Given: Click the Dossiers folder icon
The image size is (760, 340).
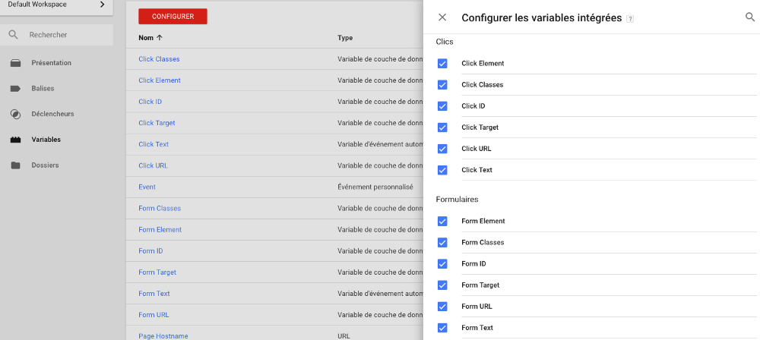Looking at the screenshot, I should point(15,165).
